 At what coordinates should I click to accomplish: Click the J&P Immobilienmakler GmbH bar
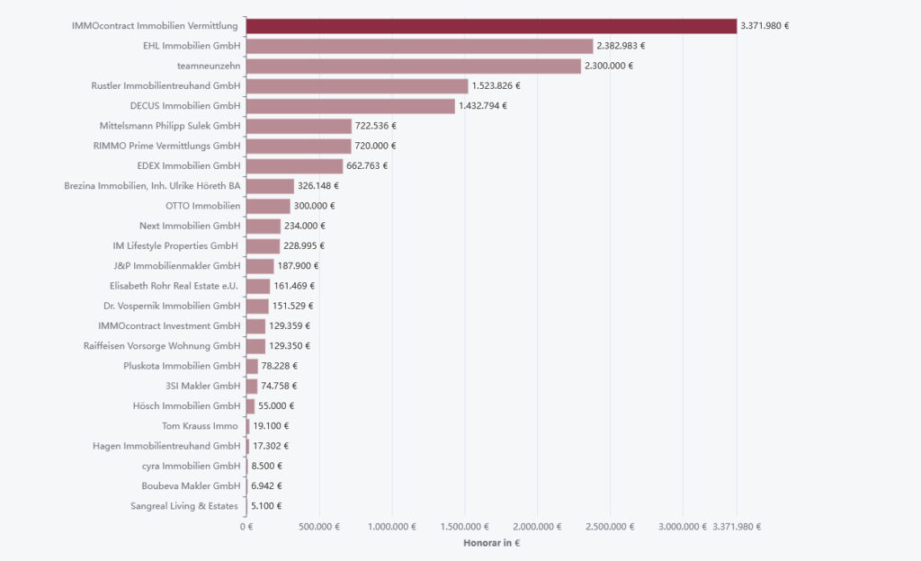pyautogui.click(x=260, y=266)
